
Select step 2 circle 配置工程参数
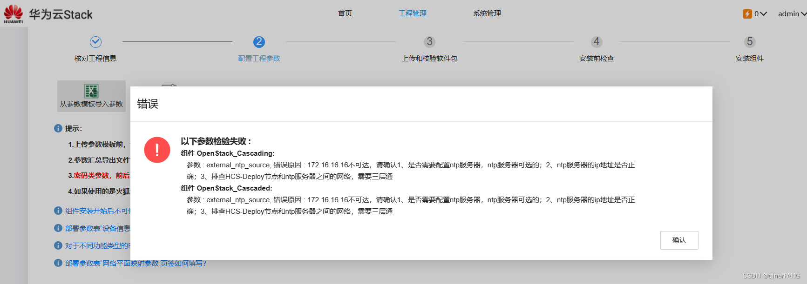pyautogui.click(x=259, y=42)
